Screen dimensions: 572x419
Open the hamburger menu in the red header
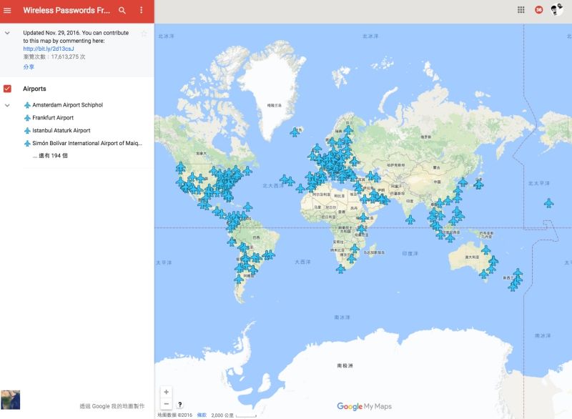(x=8, y=11)
